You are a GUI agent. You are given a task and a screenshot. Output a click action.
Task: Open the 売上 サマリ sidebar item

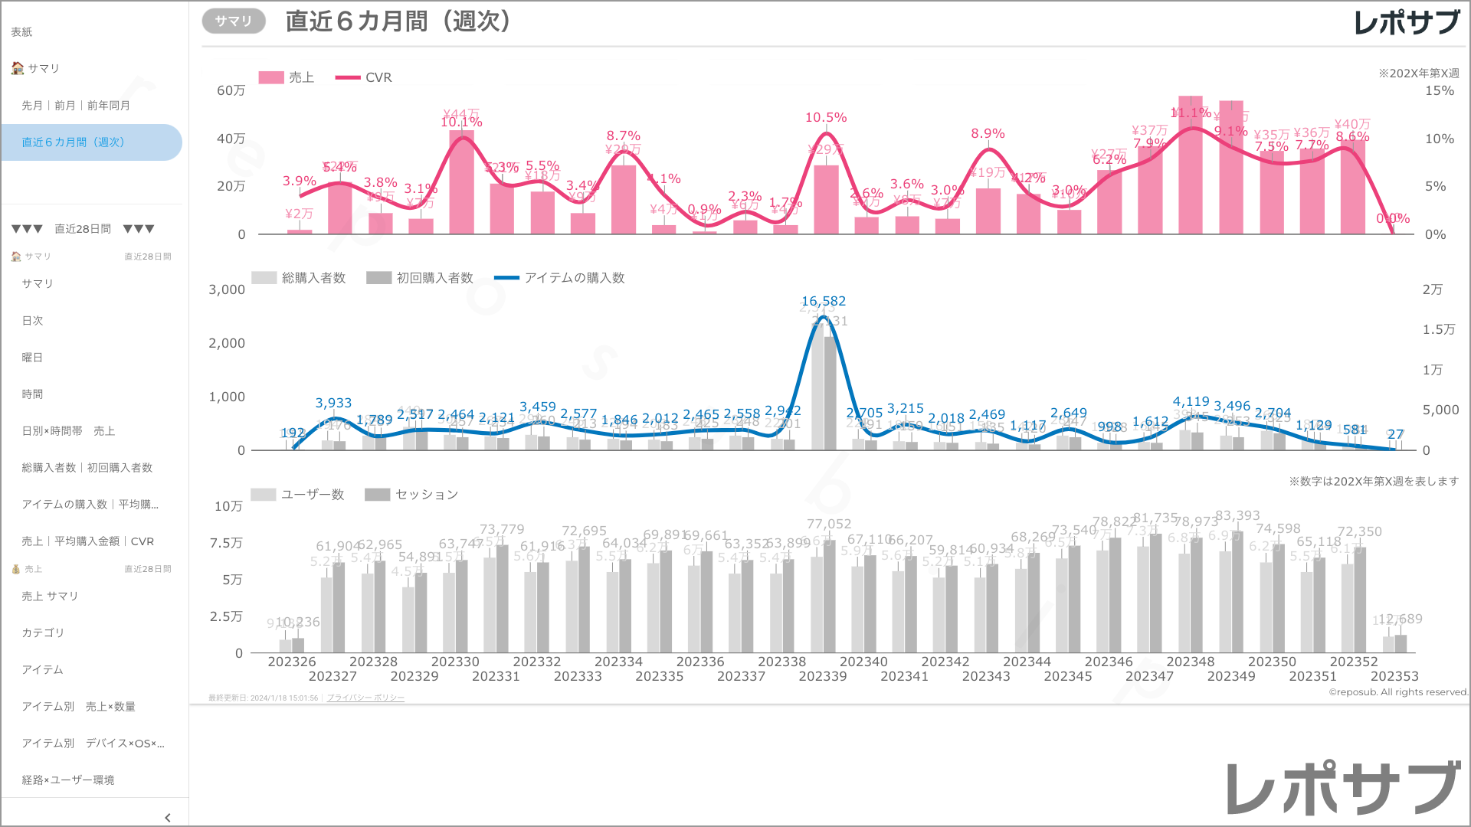tap(50, 596)
